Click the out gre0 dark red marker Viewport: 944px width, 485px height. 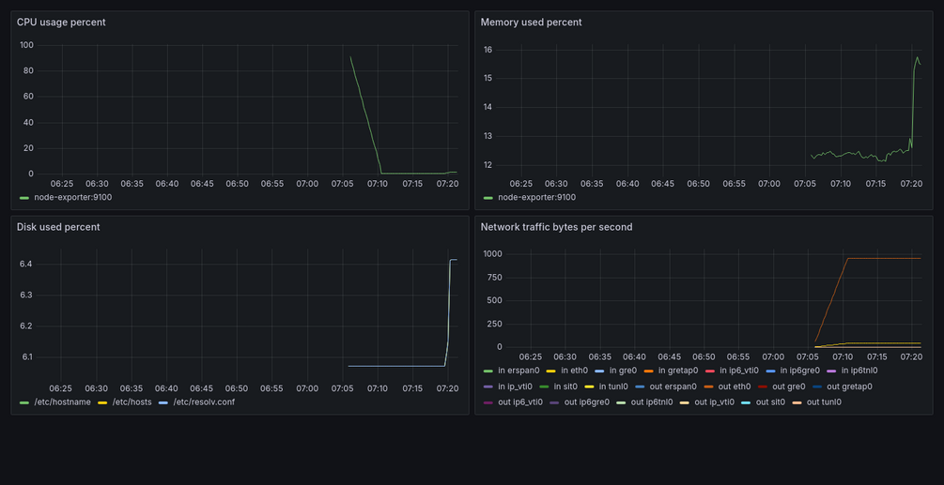click(x=763, y=386)
